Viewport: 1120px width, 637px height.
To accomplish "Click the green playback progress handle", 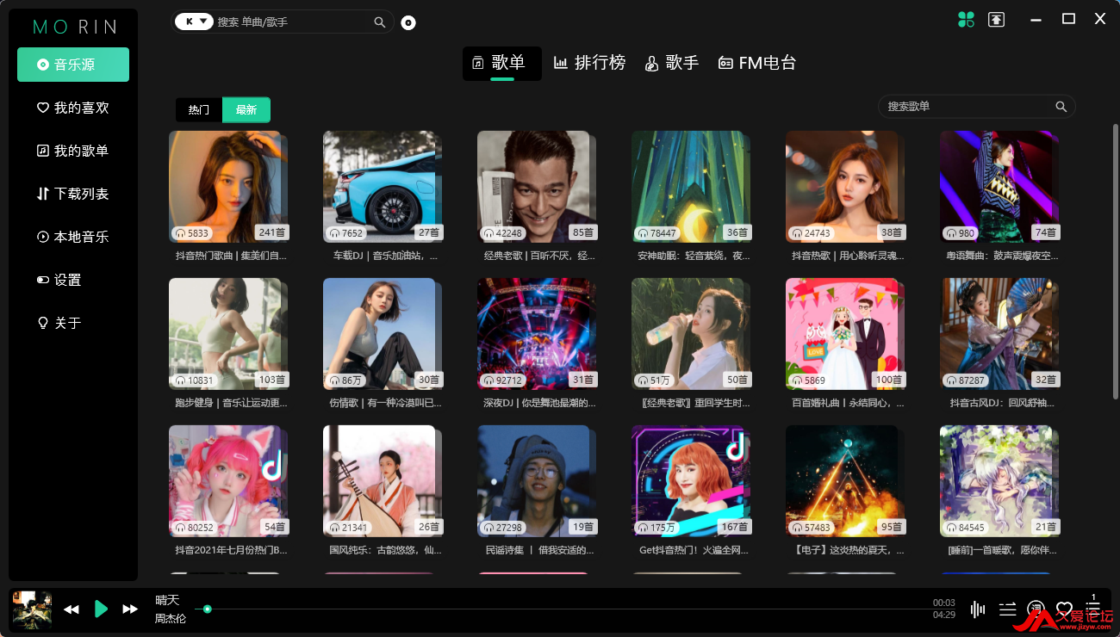I will pyautogui.click(x=207, y=609).
